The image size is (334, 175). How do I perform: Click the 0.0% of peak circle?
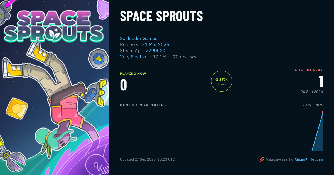(x=222, y=81)
